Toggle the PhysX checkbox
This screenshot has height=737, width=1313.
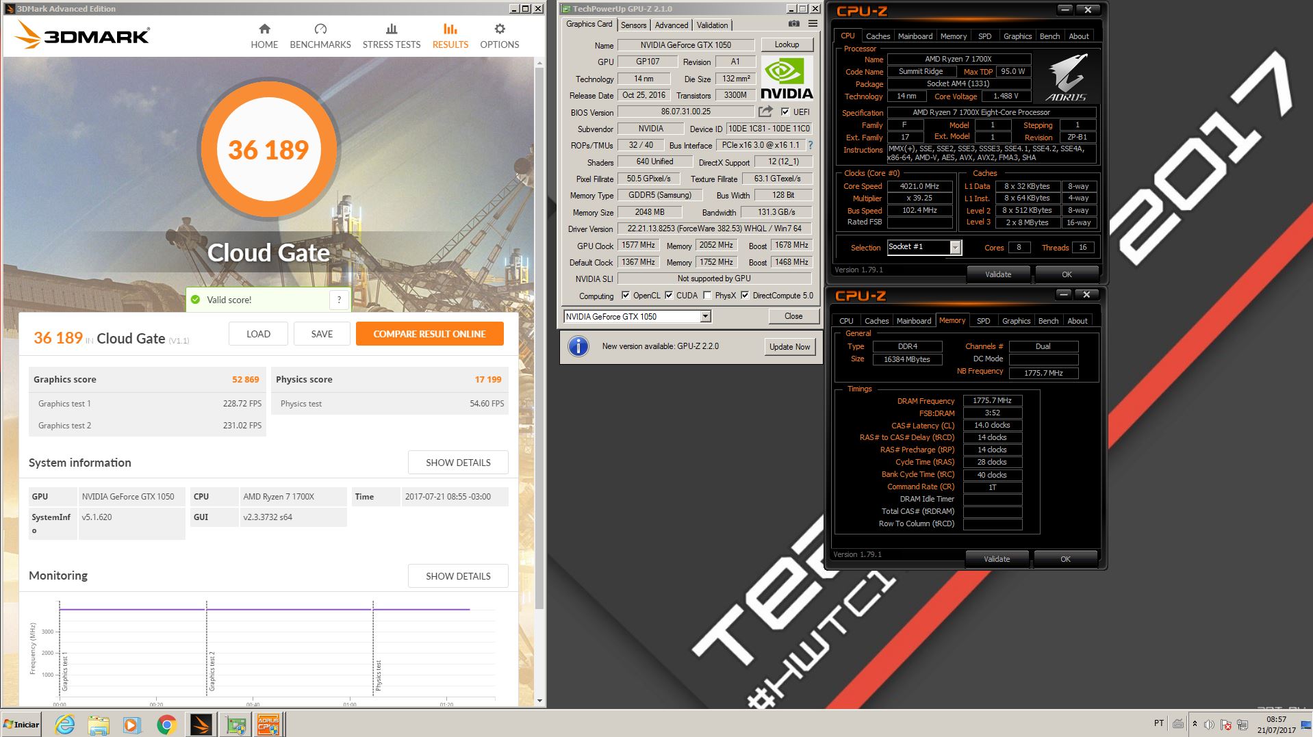coord(707,296)
